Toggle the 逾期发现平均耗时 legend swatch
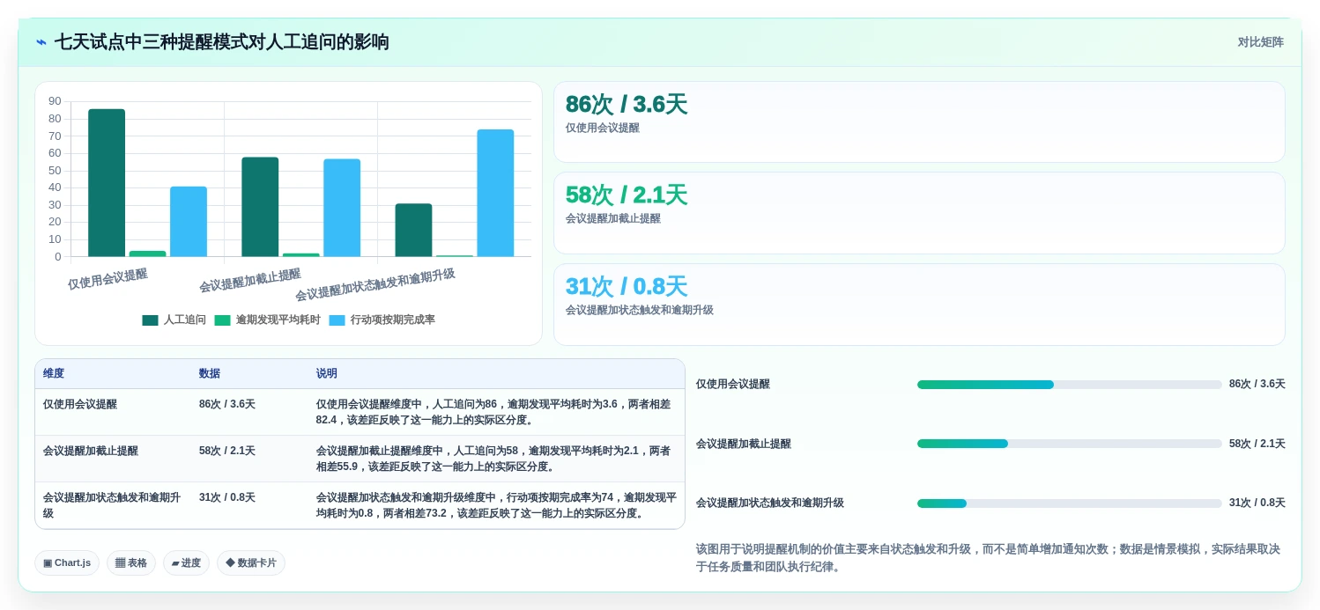The height and width of the screenshot is (610, 1320). click(222, 320)
